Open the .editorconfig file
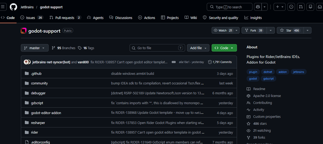This screenshot has width=323, height=144. click(40, 142)
